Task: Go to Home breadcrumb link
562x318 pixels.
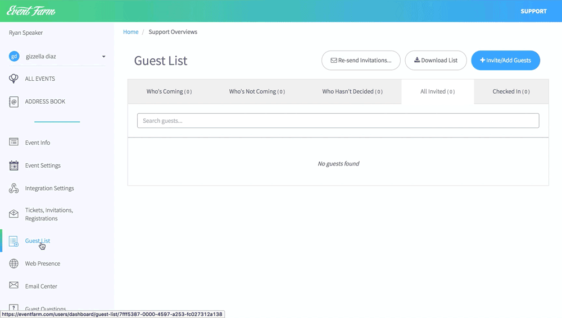Action: coord(131,32)
